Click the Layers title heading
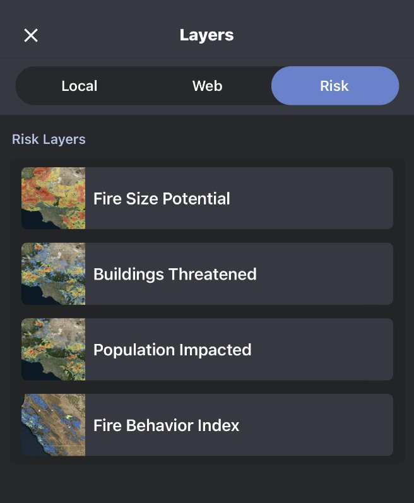The height and width of the screenshot is (503, 414). coord(206,35)
